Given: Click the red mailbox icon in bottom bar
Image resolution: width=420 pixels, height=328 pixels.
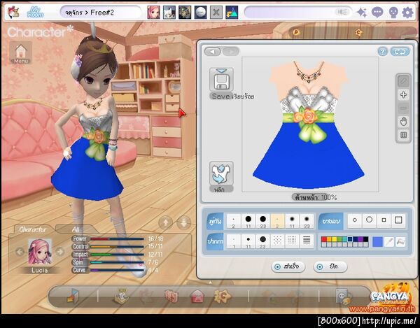Looking at the screenshot, I should click(197, 297).
